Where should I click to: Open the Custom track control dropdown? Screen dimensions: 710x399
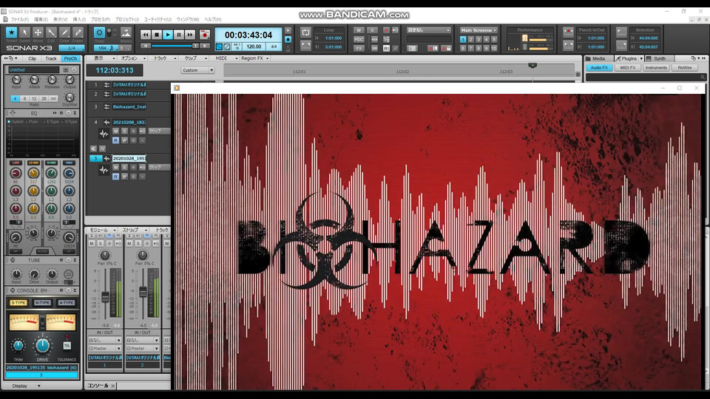197,70
